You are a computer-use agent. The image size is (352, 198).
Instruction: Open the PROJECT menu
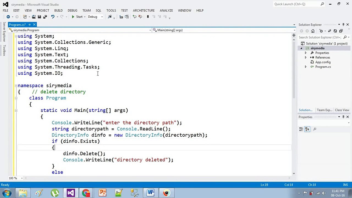[43, 10]
